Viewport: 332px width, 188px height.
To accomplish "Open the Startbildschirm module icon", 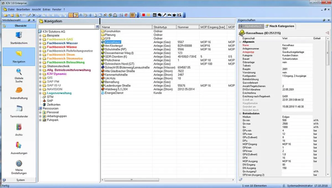I will pyautogui.click(x=19, y=35).
